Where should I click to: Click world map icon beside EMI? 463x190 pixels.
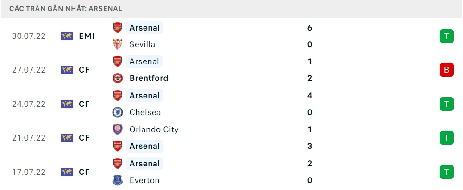[x=67, y=36]
